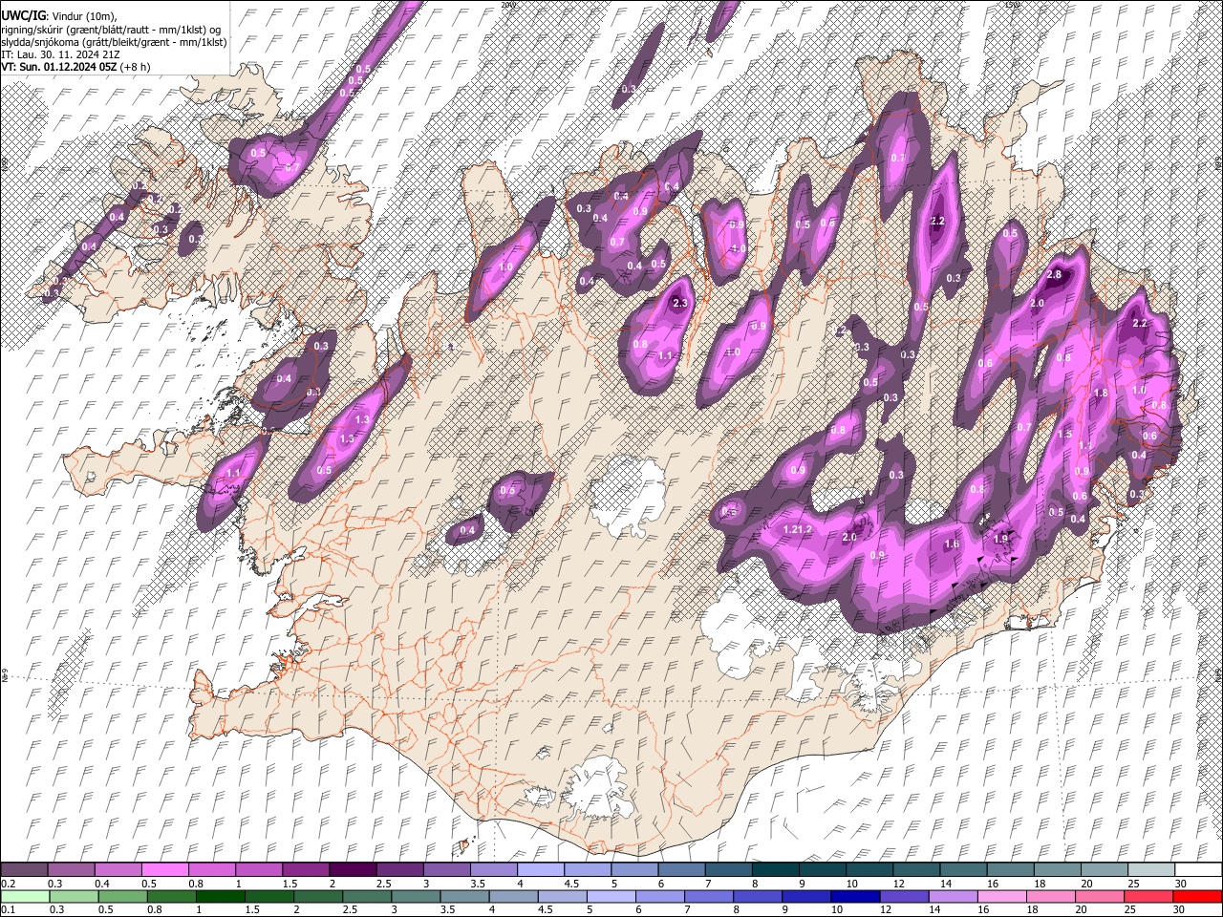
Task: Click the '30' label on the rain scale
Action: tap(1178, 910)
